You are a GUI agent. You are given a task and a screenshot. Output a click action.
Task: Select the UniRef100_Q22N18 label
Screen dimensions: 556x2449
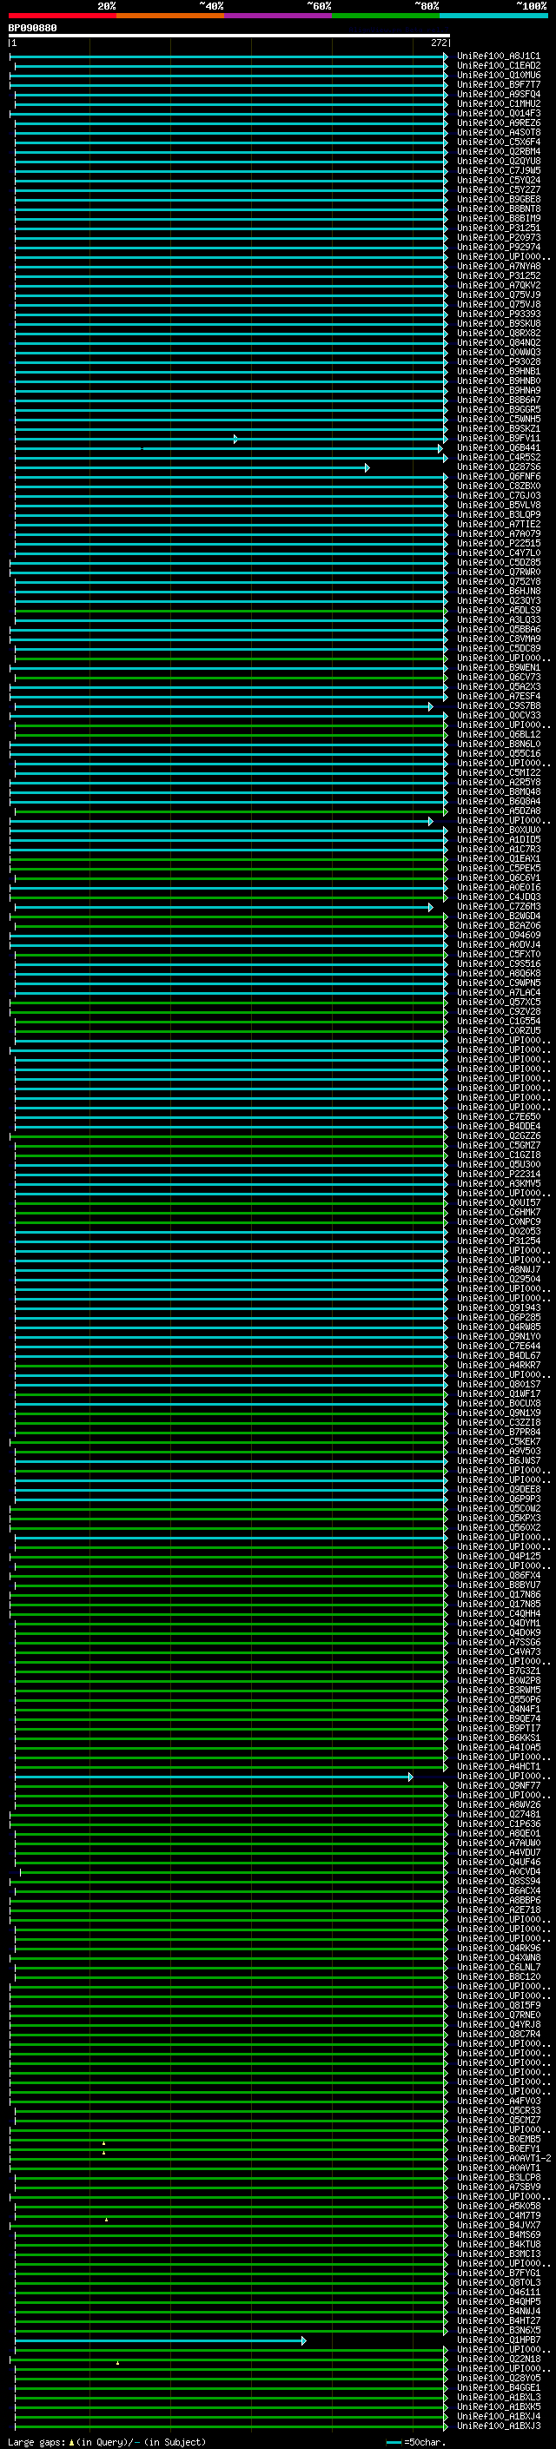[498, 2359]
